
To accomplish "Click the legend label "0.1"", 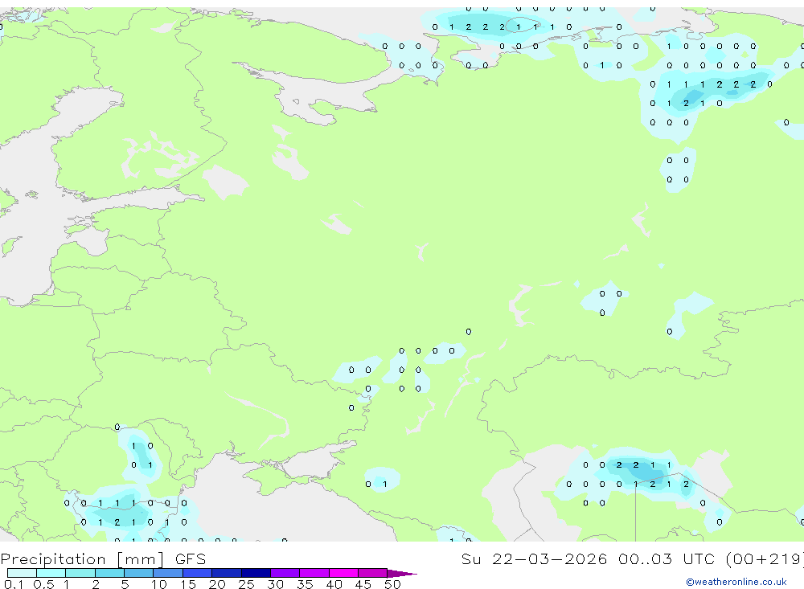I will point(14,584).
